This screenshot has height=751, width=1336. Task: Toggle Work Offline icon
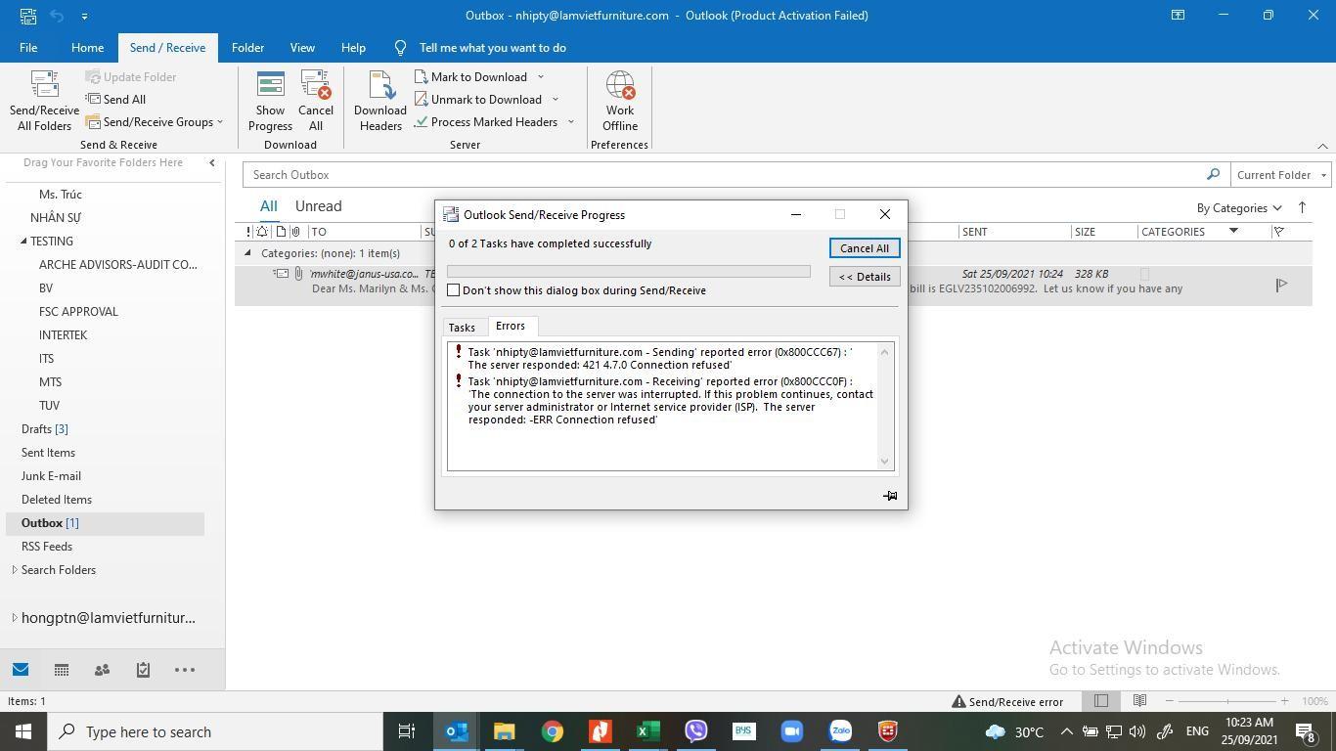620,86
